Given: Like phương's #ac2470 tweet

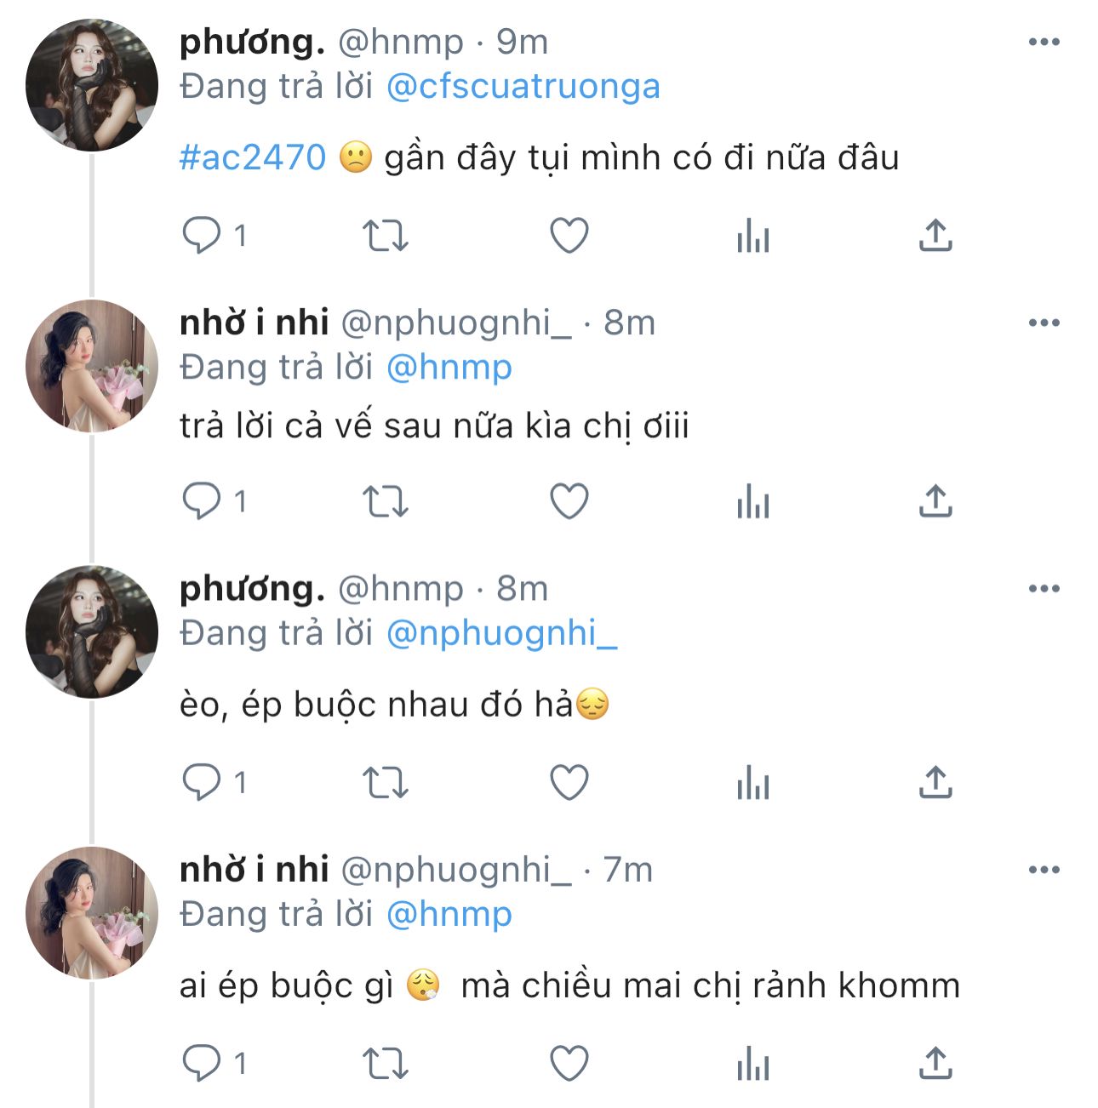Looking at the screenshot, I should (569, 236).
